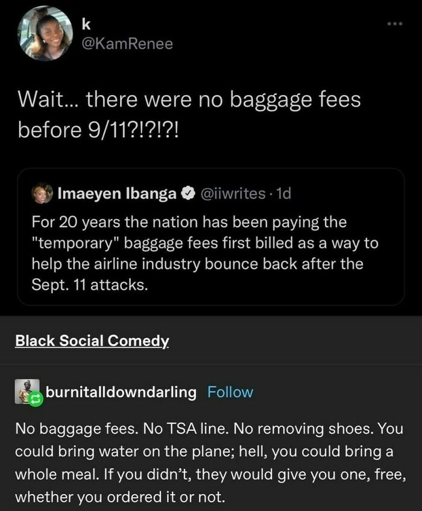Follow burnitalldowndarling

tap(231, 392)
